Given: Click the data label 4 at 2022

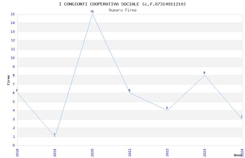Looking at the screenshot, I should point(167,108).
